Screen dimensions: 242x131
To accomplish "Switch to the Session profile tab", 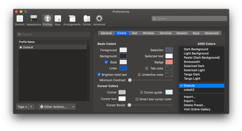I will (x=182, y=33).
